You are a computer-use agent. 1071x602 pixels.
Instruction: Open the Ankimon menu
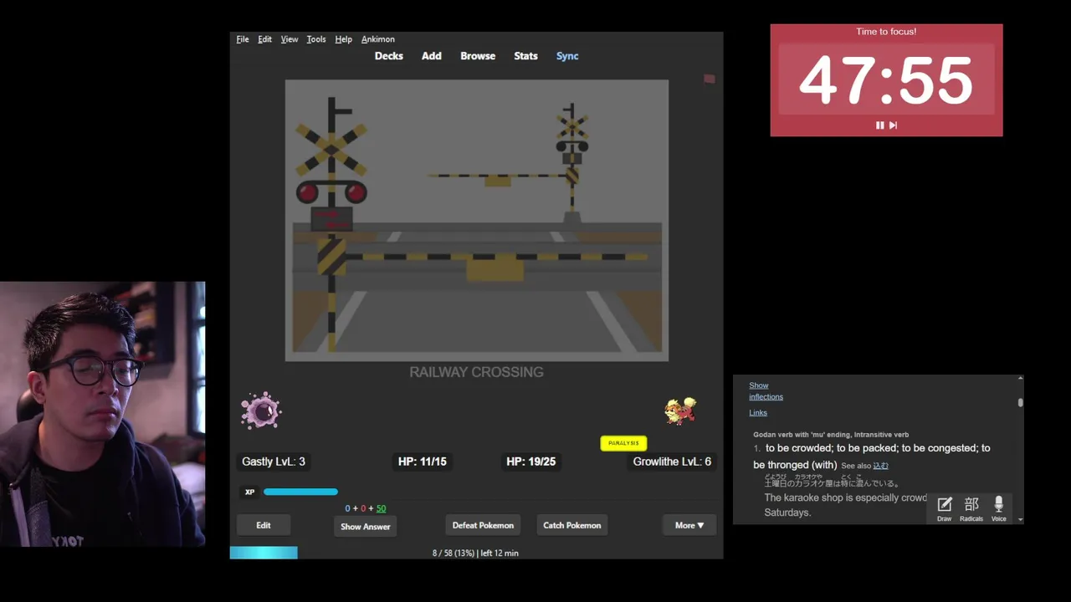[x=378, y=39]
